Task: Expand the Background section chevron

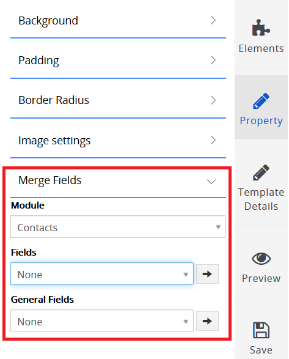Action: pos(213,20)
